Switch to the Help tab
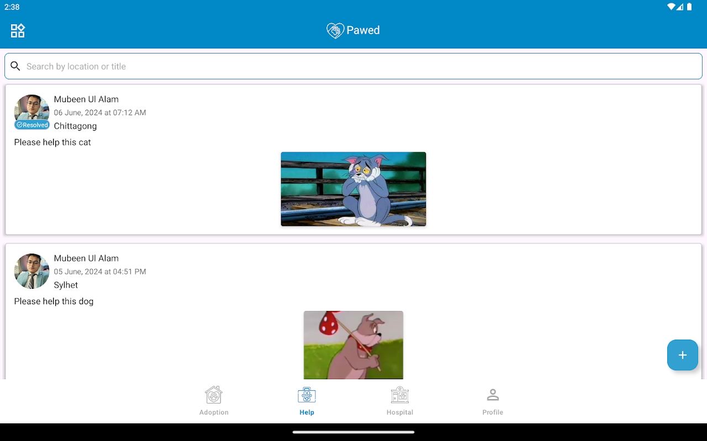This screenshot has width=707, height=441. click(x=307, y=401)
